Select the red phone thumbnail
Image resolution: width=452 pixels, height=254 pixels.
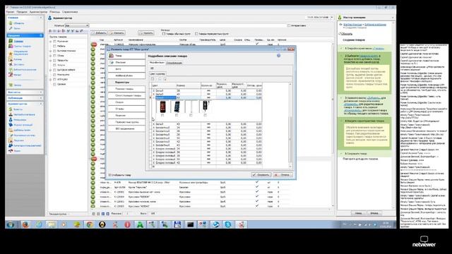[162, 107]
